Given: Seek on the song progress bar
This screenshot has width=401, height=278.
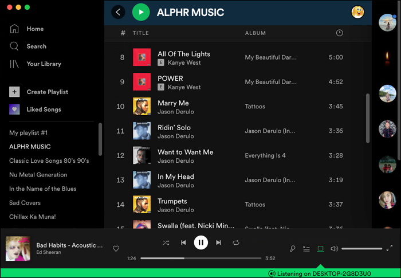Looking at the screenshot, I should [200, 259].
